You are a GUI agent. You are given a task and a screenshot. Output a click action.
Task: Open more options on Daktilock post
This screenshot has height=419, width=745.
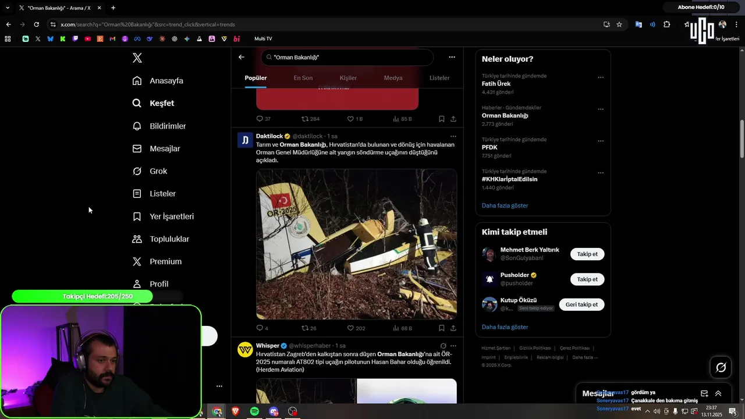coord(453,136)
